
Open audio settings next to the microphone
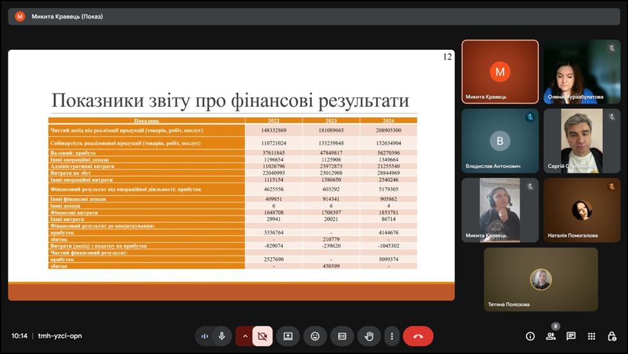click(205, 336)
